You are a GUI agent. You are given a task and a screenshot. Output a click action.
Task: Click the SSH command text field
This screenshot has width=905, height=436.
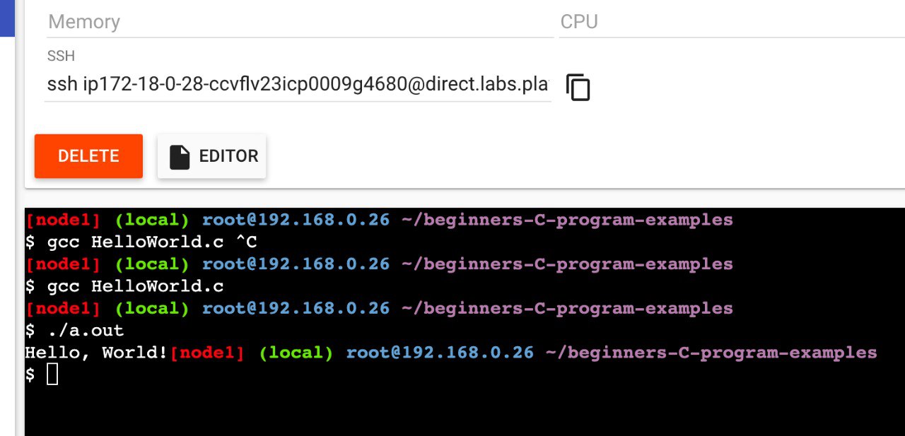coord(297,85)
